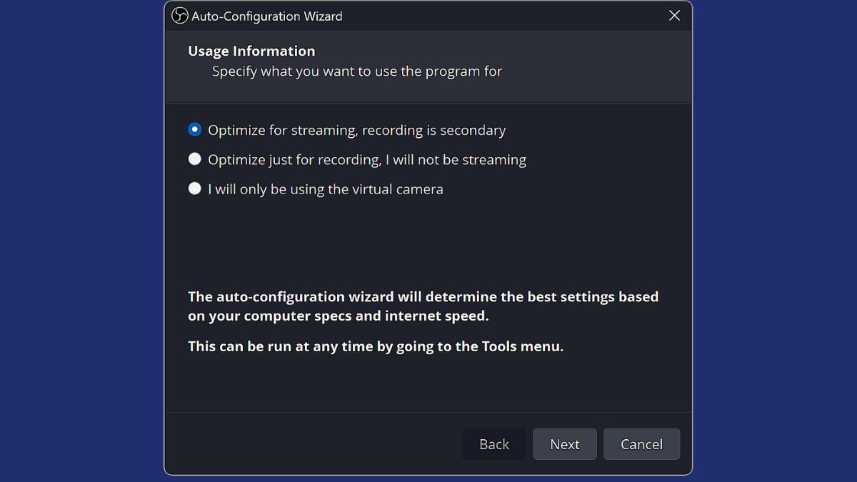This screenshot has height=482, width=857.
Task: Click the sentence mentioning the Tools menu
Action: 376,347
